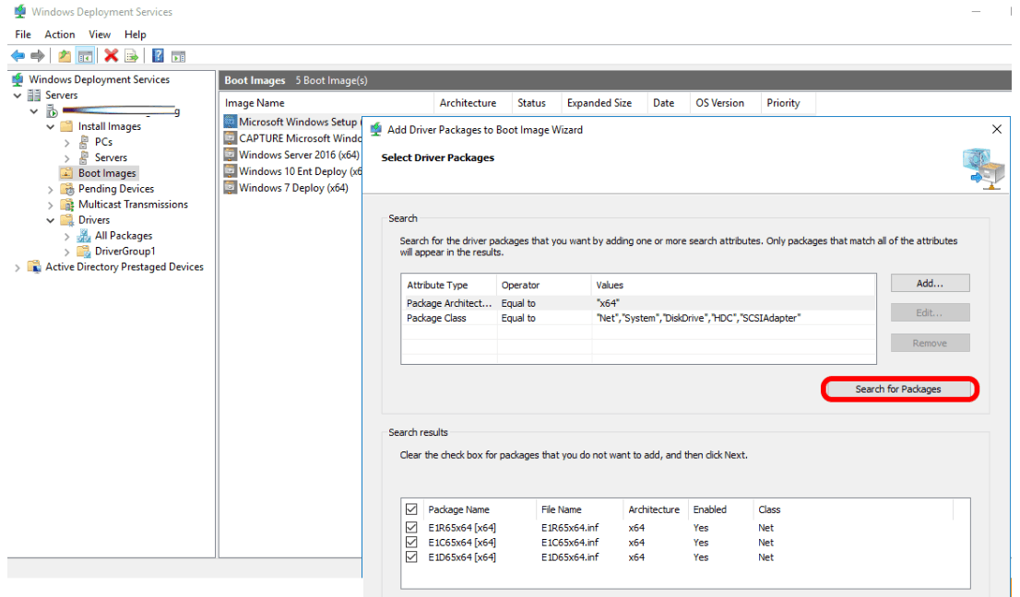Open the Action menu
Viewport: 1020px width, 597px height.
(x=59, y=34)
